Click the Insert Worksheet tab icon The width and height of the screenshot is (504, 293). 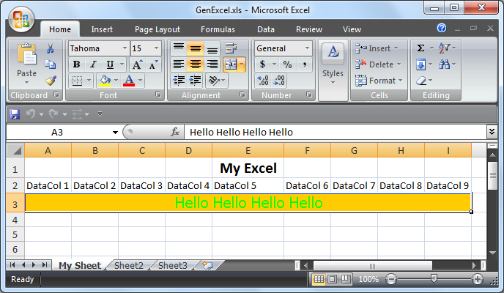[207, 265]
